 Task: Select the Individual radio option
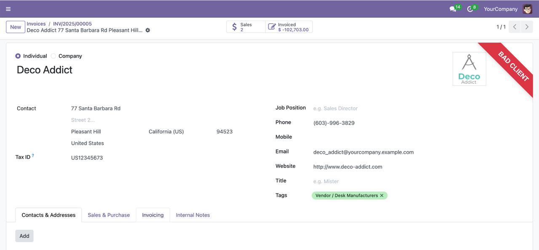[x=18, y=56]
